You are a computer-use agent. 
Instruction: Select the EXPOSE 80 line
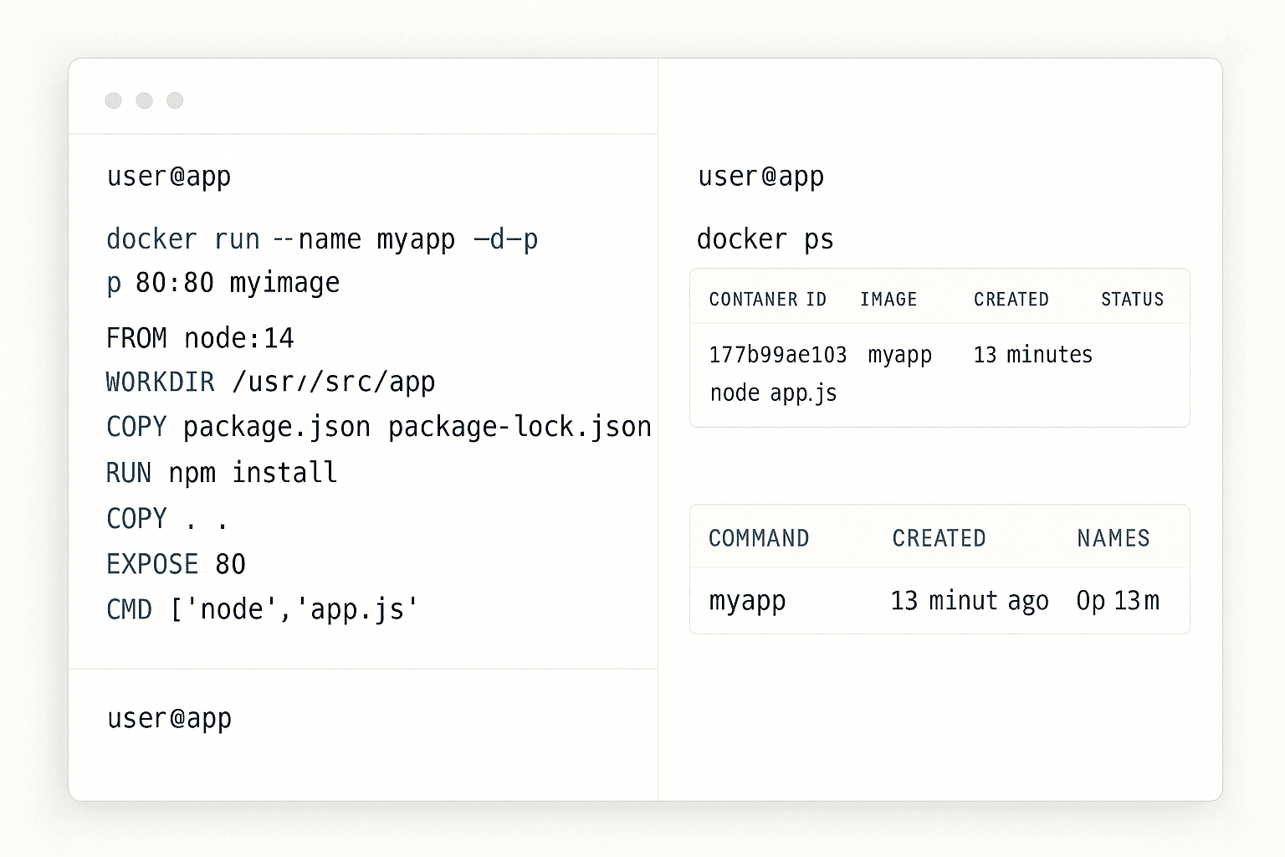tap(175, 564)
